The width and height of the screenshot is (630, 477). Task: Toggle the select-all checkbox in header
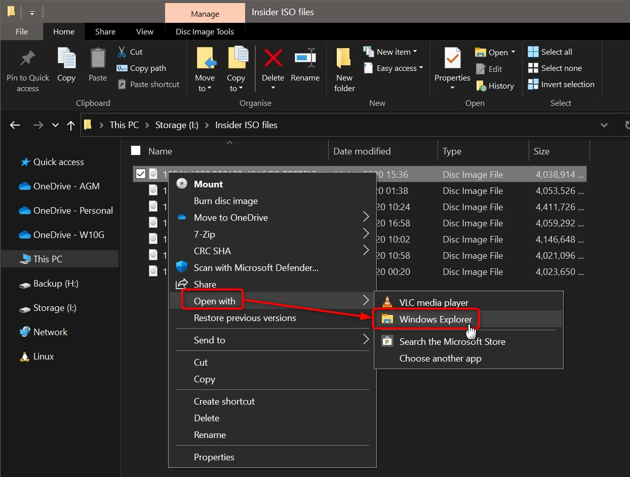coord(136,150)
